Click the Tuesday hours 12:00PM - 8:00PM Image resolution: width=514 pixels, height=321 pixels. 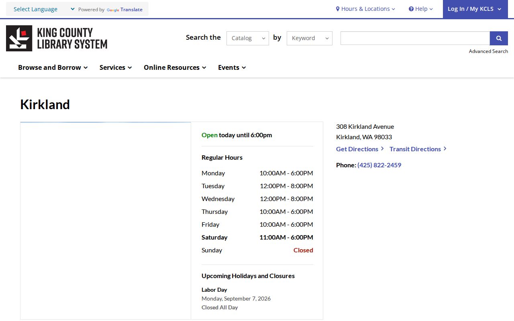pyautogui.click(x=286, y=186)
